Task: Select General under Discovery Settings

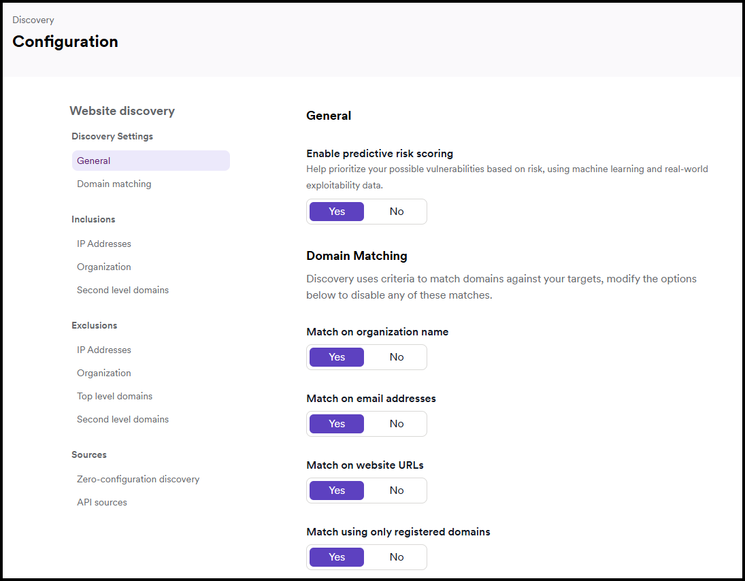Action: click(93, 161)
